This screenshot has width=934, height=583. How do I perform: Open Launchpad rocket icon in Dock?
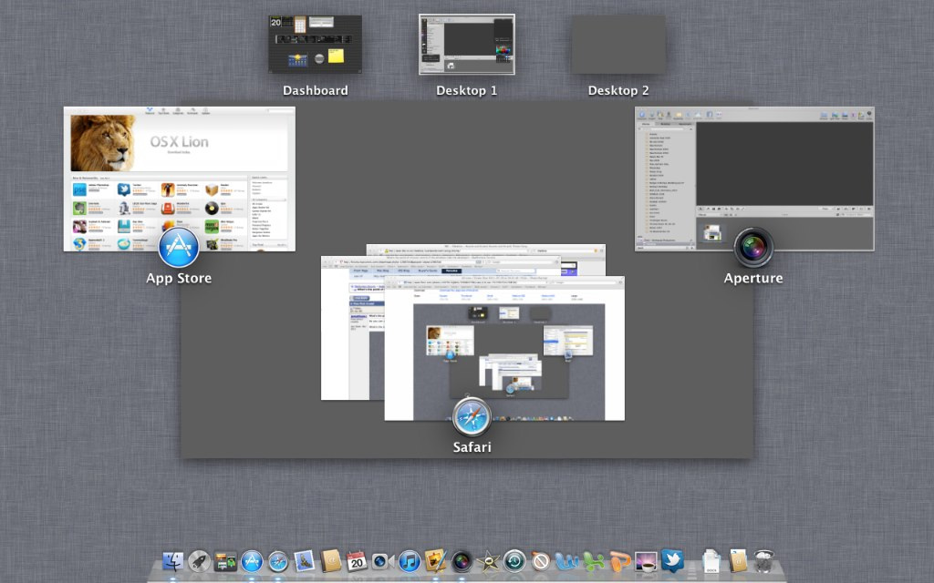point(199,561)
